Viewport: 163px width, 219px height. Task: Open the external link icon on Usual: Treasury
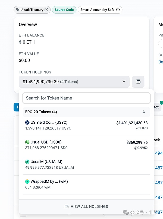point(46,10)
